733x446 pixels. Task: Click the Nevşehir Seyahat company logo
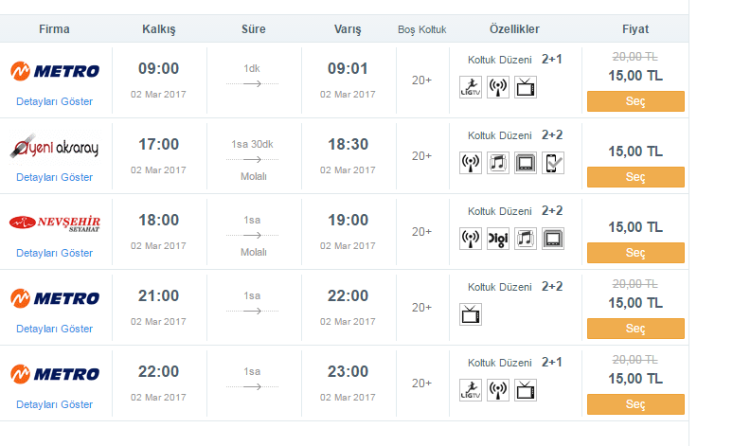coord(55,223)
